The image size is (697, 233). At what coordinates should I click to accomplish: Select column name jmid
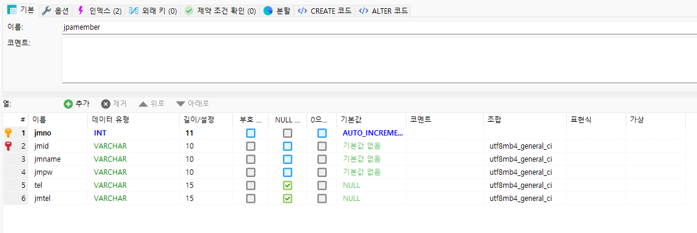click(42, 146)
